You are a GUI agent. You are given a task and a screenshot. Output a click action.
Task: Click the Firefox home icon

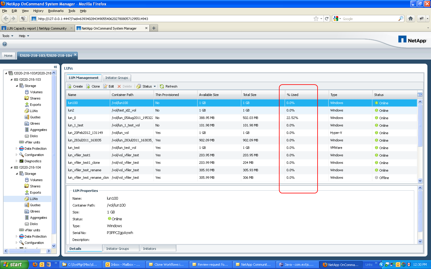[x=411, y=19]
